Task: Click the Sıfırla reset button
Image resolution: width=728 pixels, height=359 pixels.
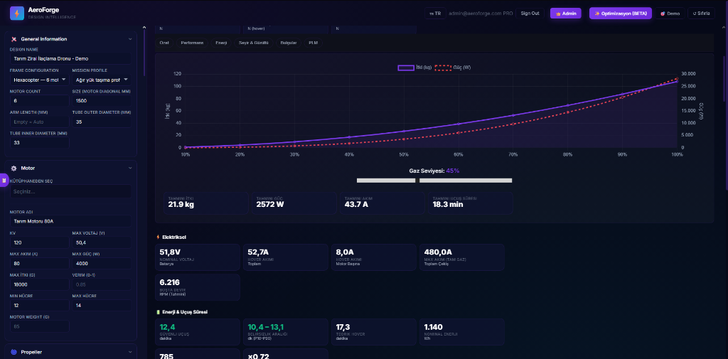Action: (x=701, y=14)
